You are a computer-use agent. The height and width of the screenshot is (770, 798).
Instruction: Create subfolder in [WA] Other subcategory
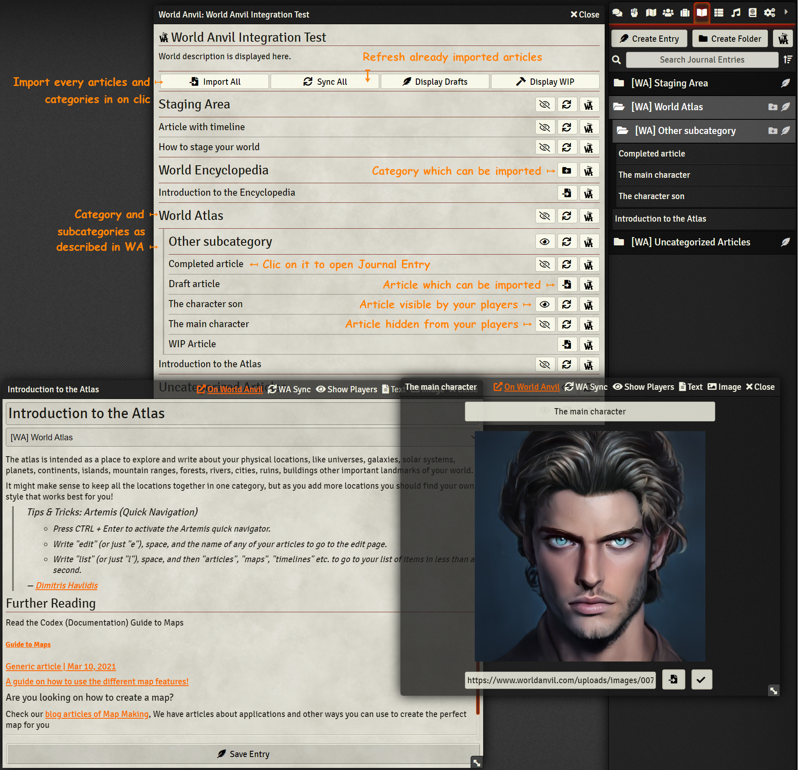[773, 131]
